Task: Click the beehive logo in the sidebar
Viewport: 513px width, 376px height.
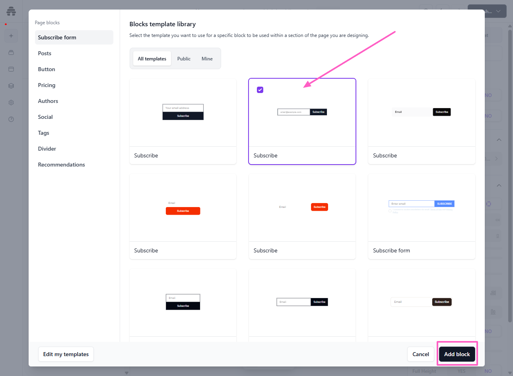Action: pyautogui.click(x=11, y=11)
